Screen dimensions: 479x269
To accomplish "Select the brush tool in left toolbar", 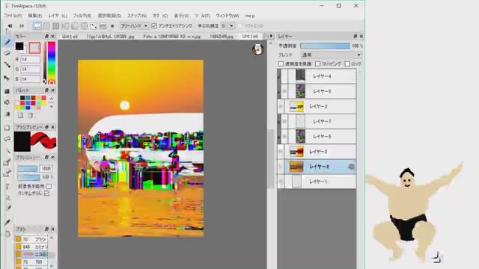I will [7, 42].
